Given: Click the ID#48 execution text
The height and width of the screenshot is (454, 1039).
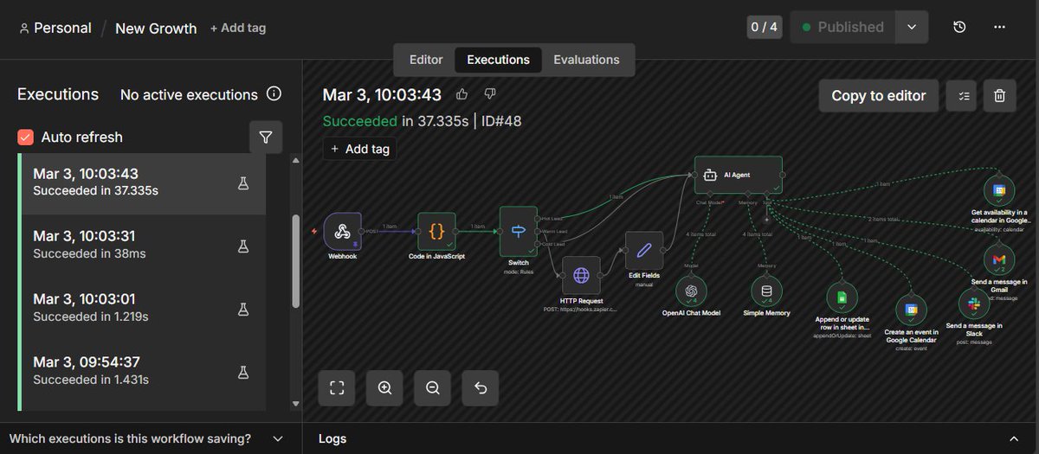Looking at the screenshot, I should pyautogui.click(x=502, y=121).
